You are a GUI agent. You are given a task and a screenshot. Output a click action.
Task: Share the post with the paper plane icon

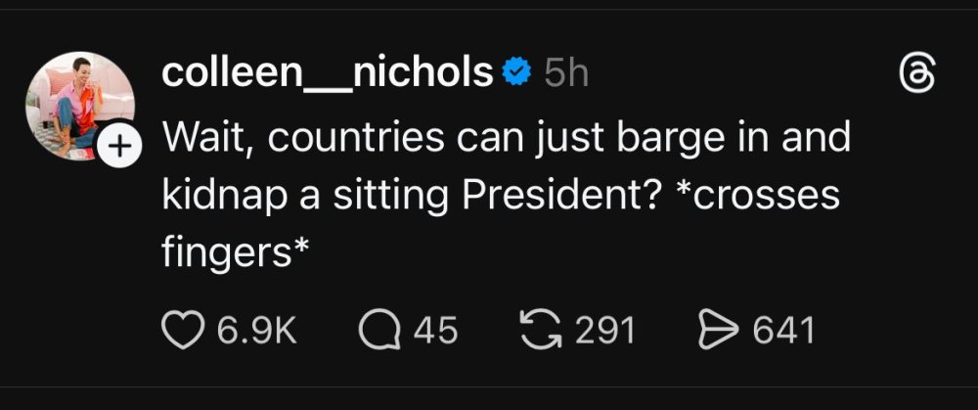tap(716, 329)
